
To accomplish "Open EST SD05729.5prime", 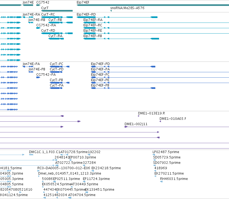I will coord(167,157).
